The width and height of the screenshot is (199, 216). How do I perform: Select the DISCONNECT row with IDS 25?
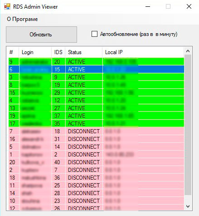click(96, 186)
